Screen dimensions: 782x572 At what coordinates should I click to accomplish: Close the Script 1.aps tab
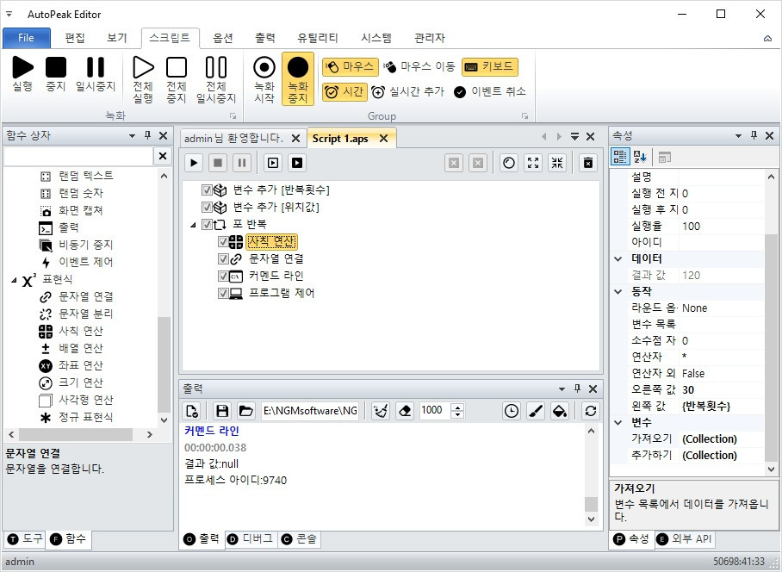[383, 138]
